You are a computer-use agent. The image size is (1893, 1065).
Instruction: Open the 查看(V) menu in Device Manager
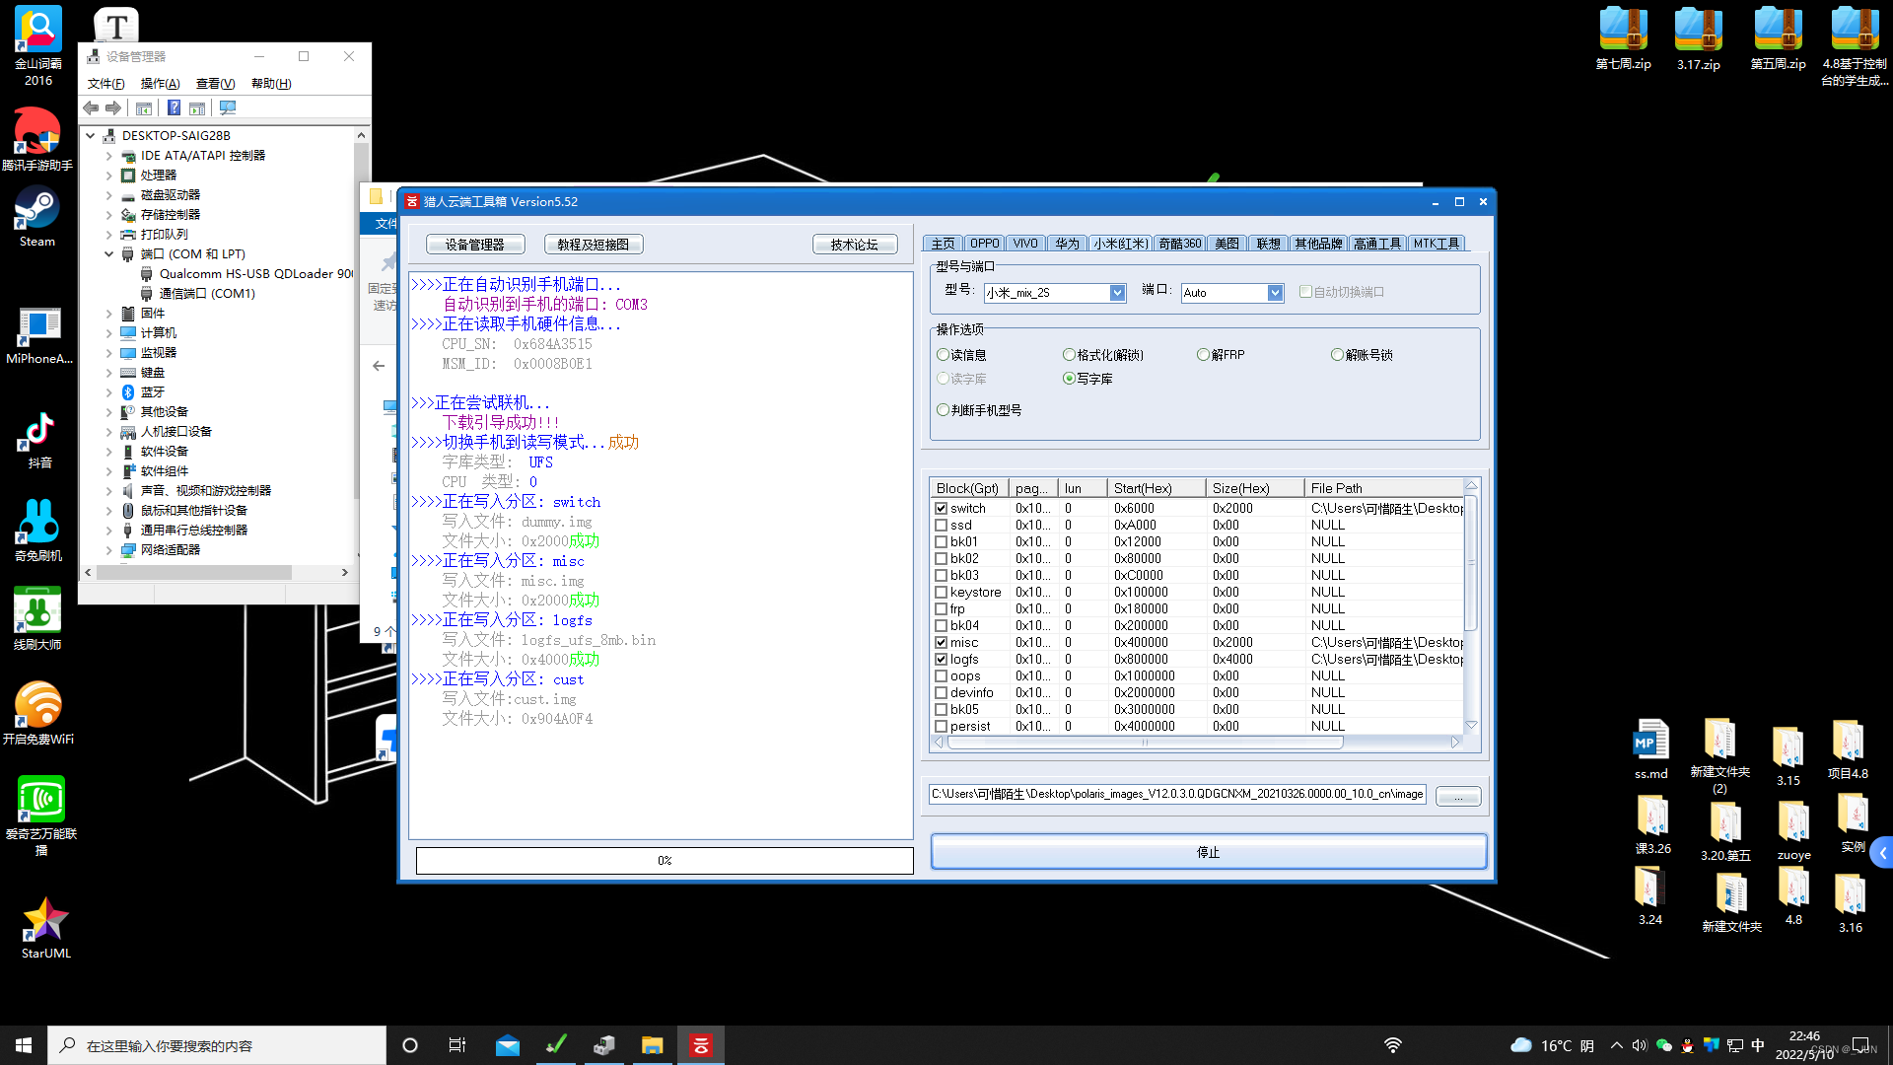point(215,84)
